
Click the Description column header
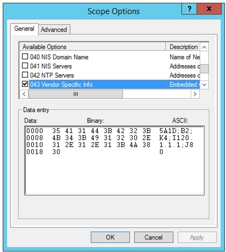[183, 47]
